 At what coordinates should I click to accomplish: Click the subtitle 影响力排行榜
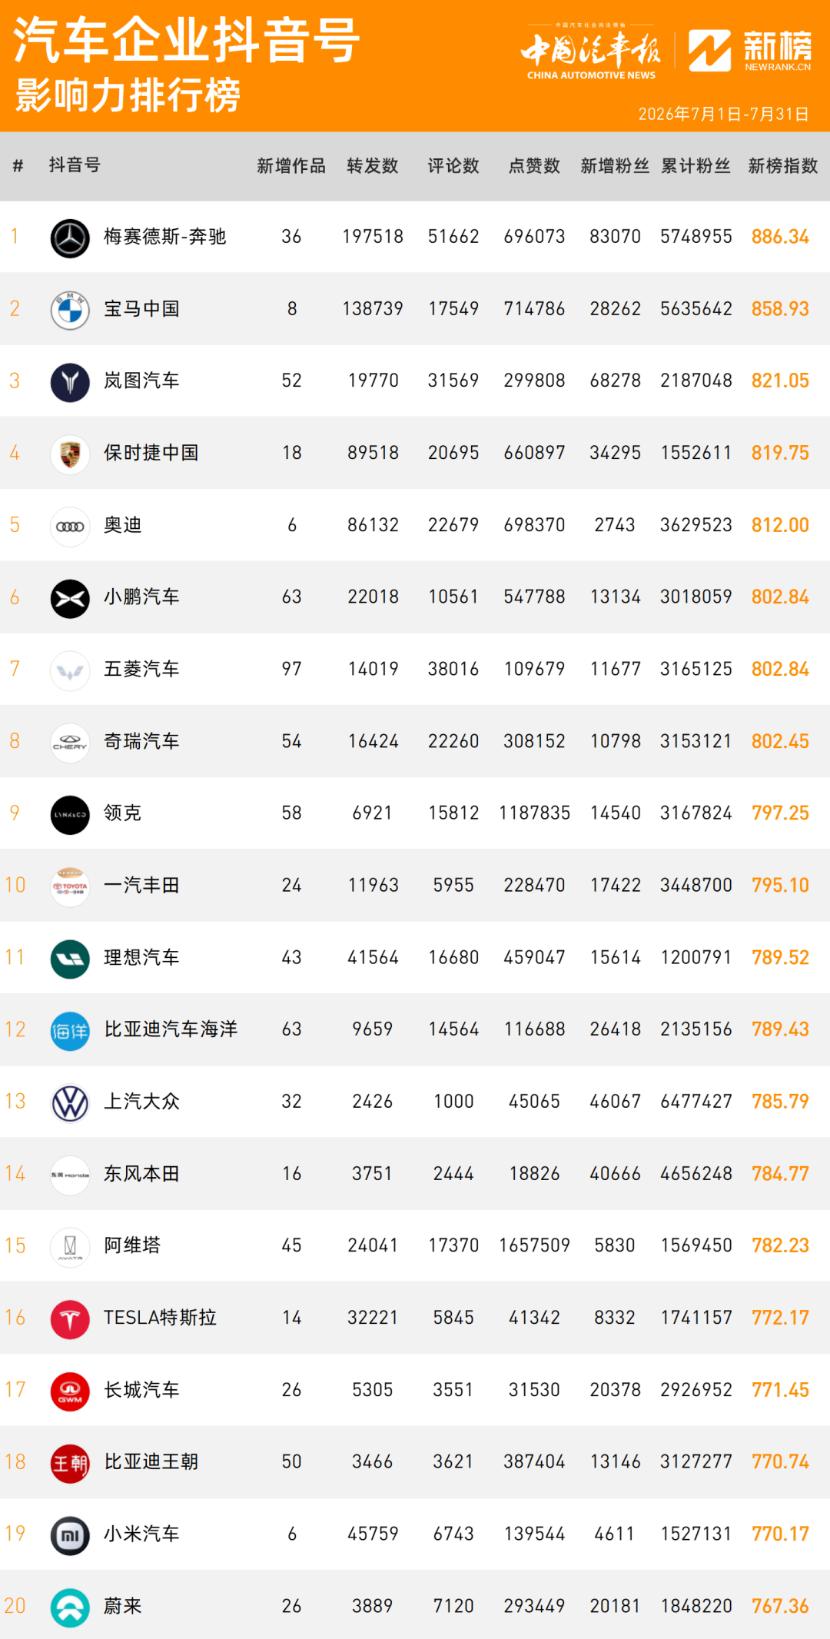point(128,96)
